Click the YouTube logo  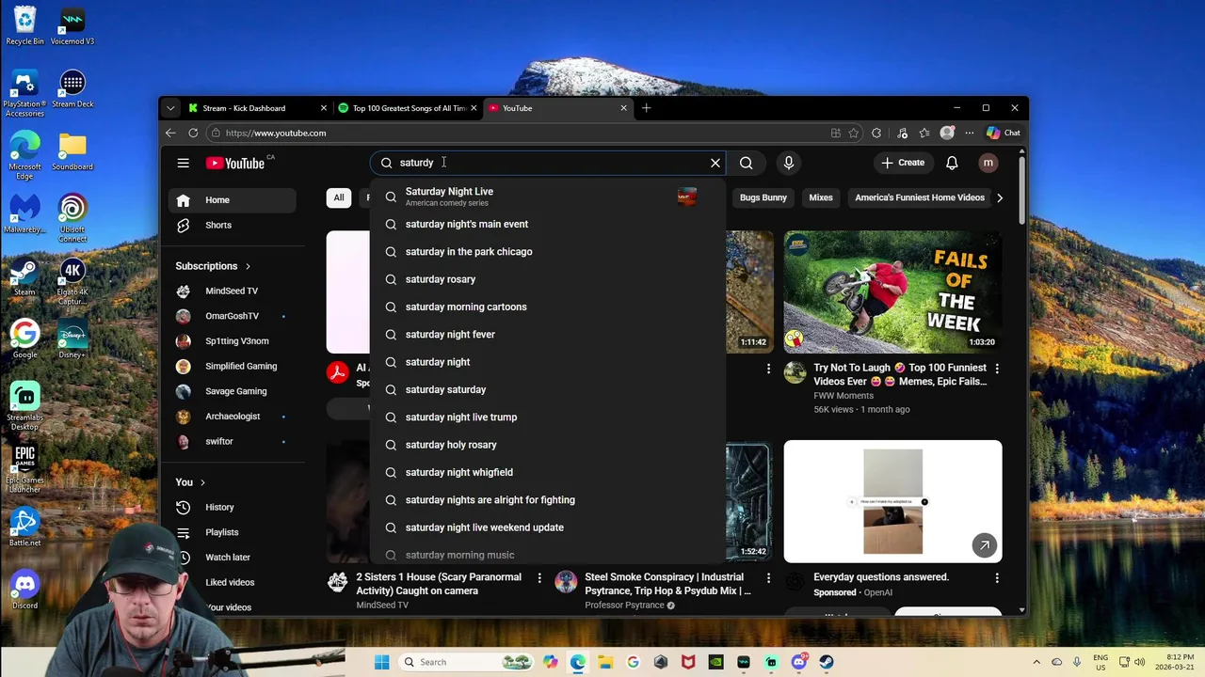[x=235, y=163]
